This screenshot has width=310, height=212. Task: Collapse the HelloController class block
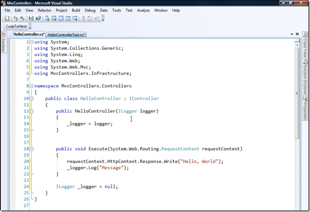tap(31, 98)
